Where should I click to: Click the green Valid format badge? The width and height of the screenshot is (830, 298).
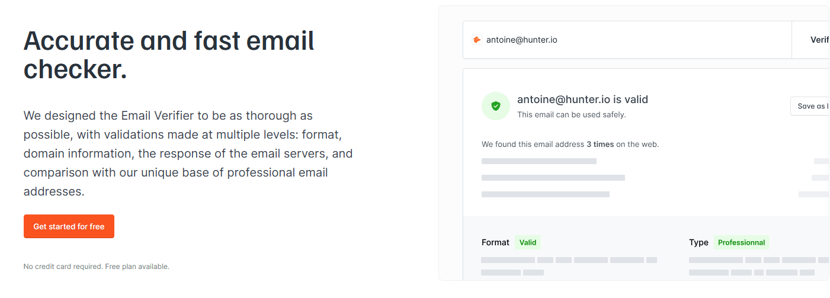pos(528,242)
